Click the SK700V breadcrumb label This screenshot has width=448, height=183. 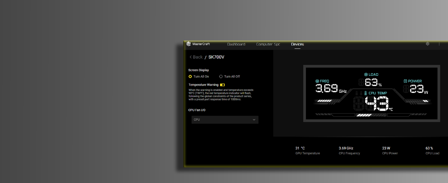click(216, 57)
